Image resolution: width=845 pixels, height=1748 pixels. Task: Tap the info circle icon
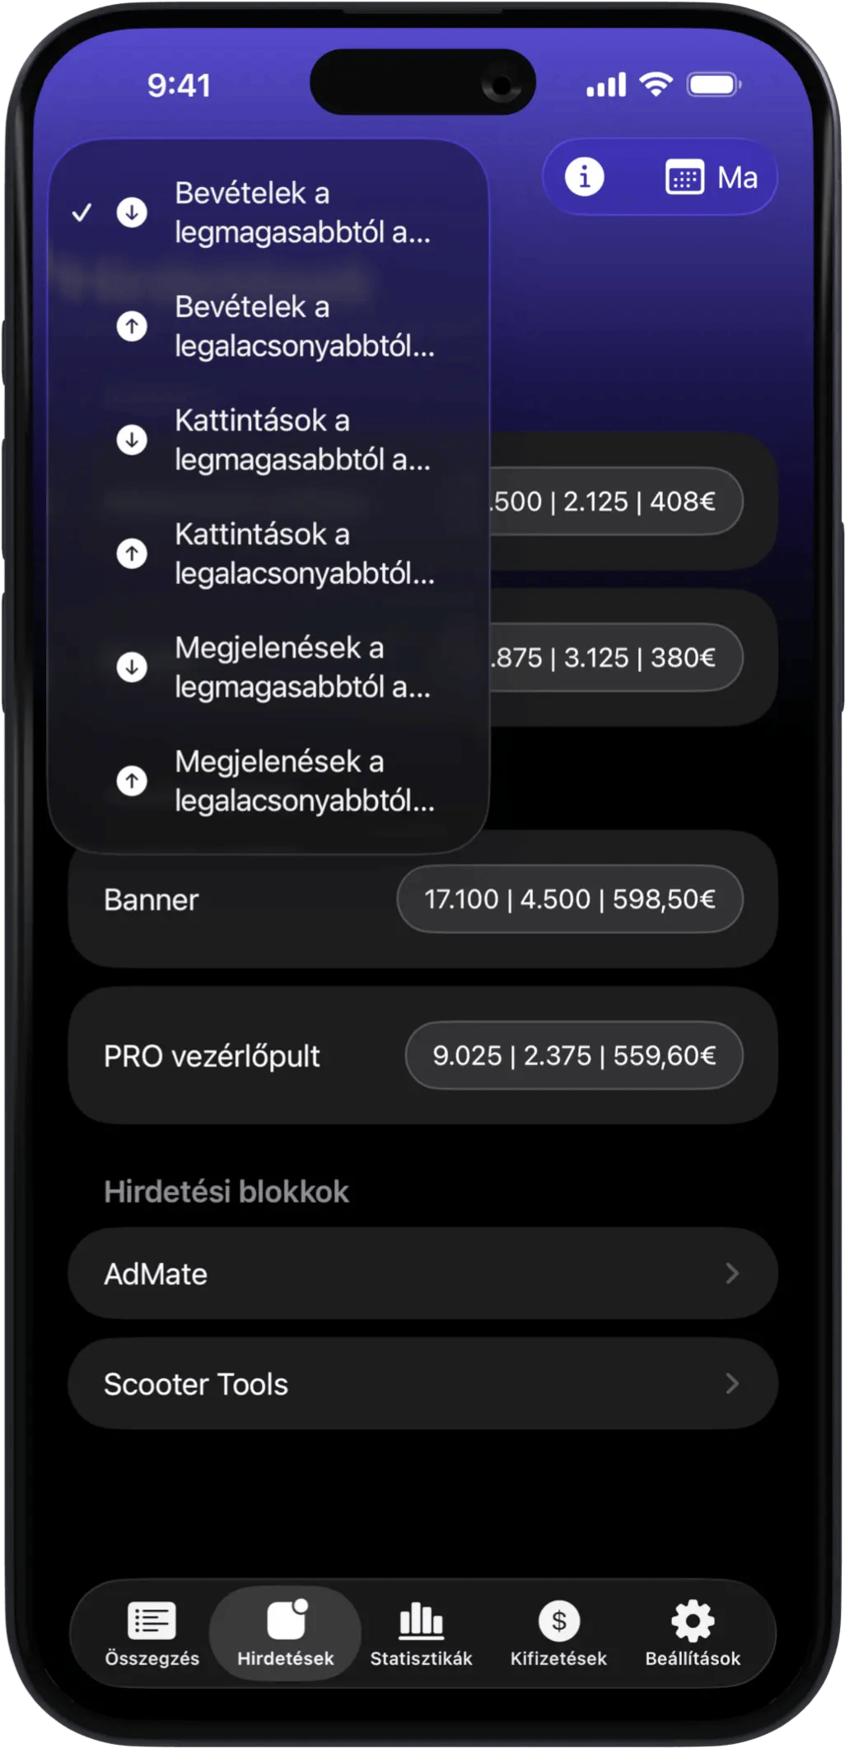[x=584, y=177]
